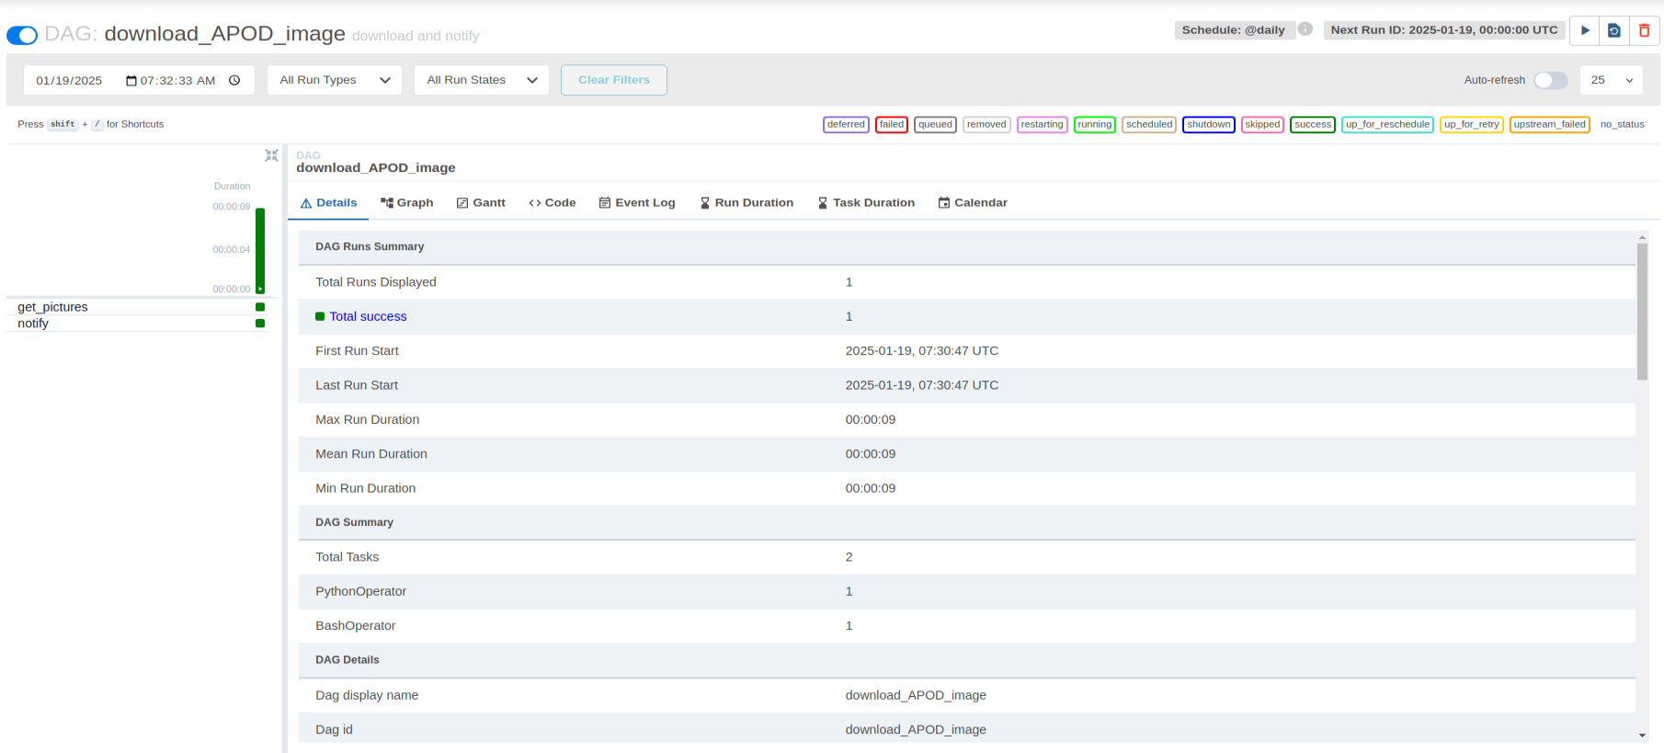Viewport: 1664px width, 753px height.
Task: Trigger the DAG with the play icon
Action: point(1585,30)
